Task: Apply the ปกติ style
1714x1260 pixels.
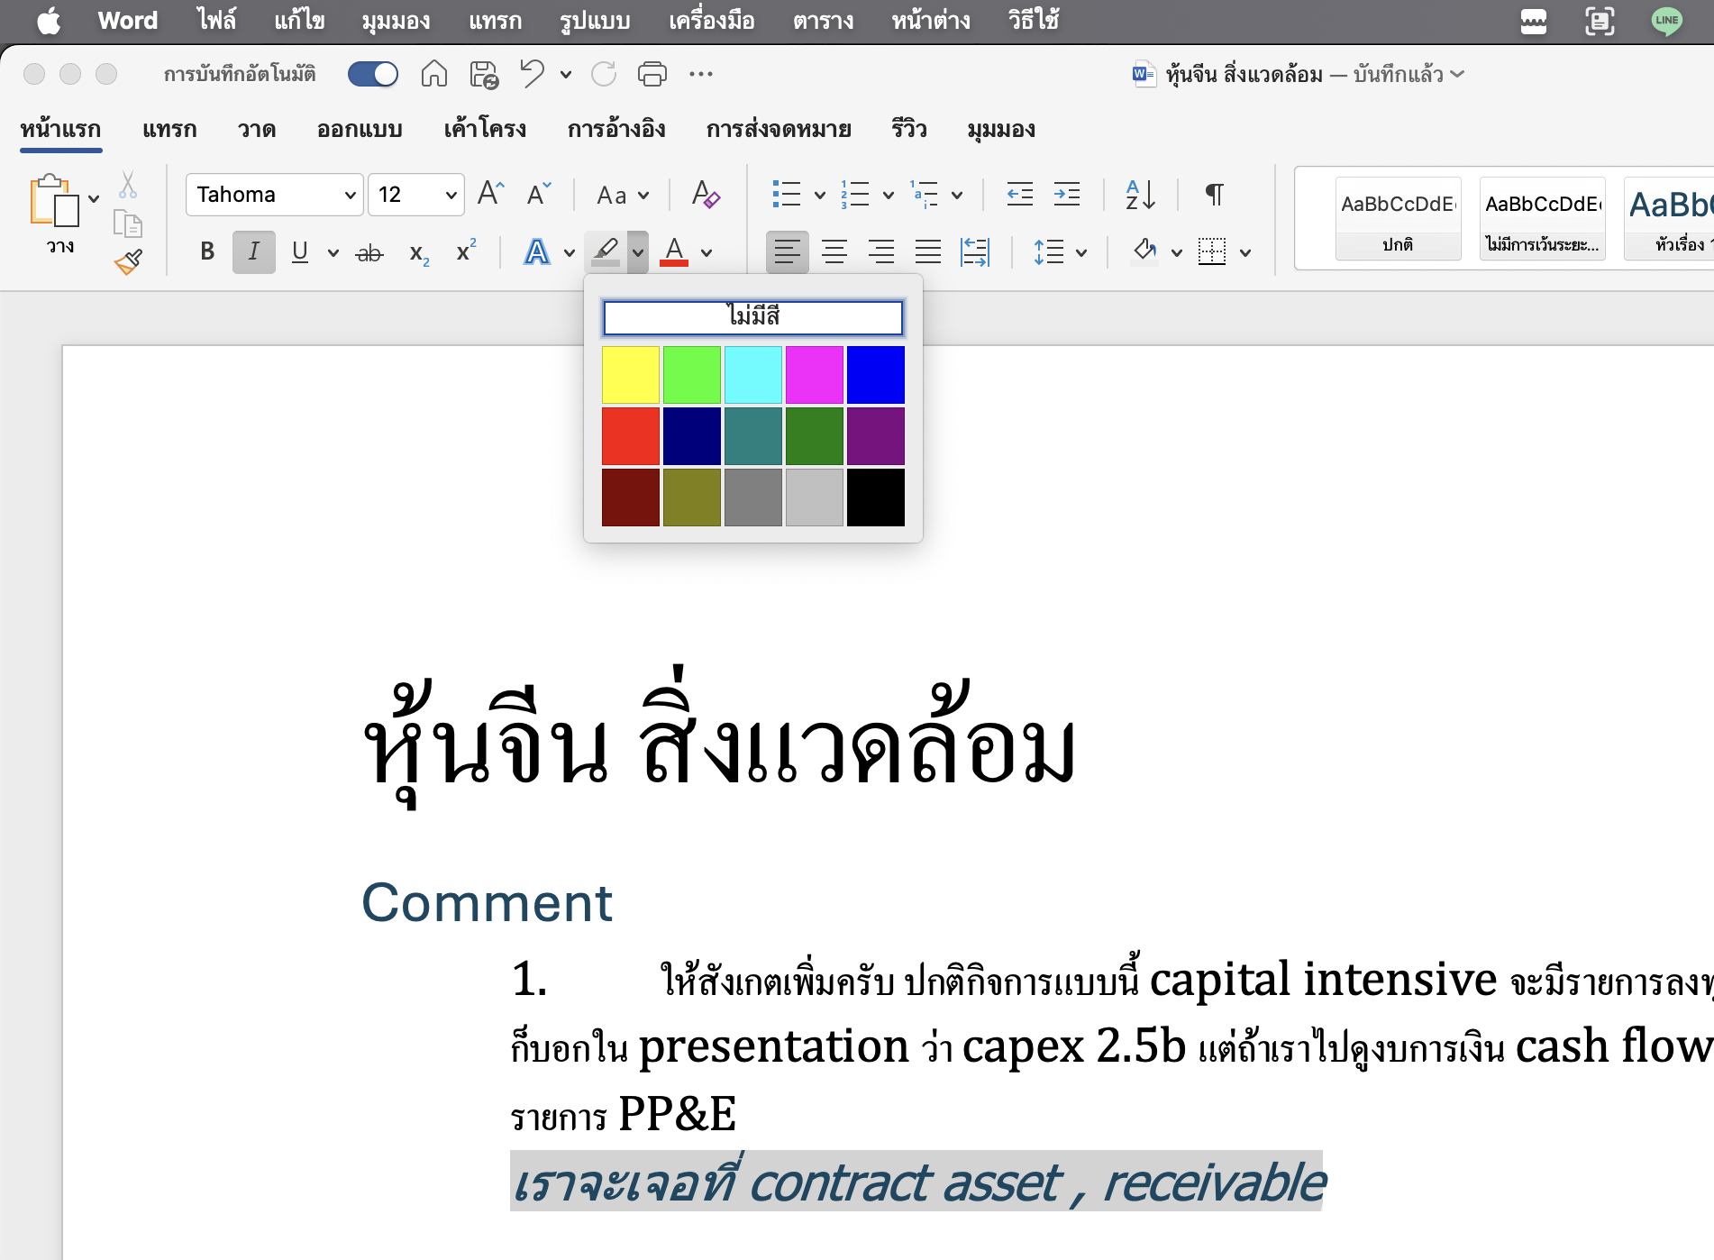Action: pos(1398,219)
